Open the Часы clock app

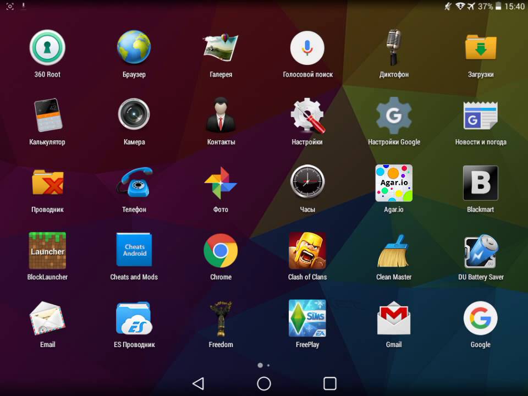point(307,183)
